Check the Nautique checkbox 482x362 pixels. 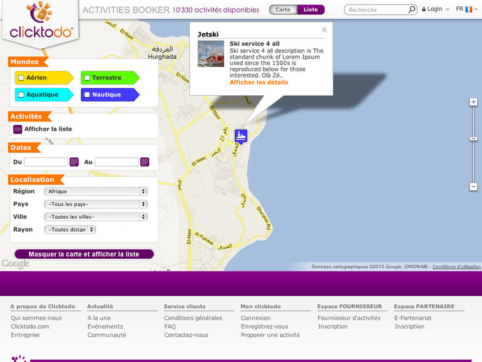coord(87,95)
